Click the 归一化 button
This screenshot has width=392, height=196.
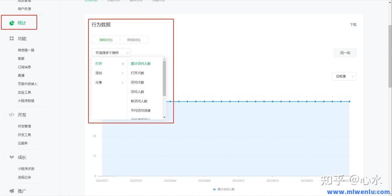click(345, 53)
